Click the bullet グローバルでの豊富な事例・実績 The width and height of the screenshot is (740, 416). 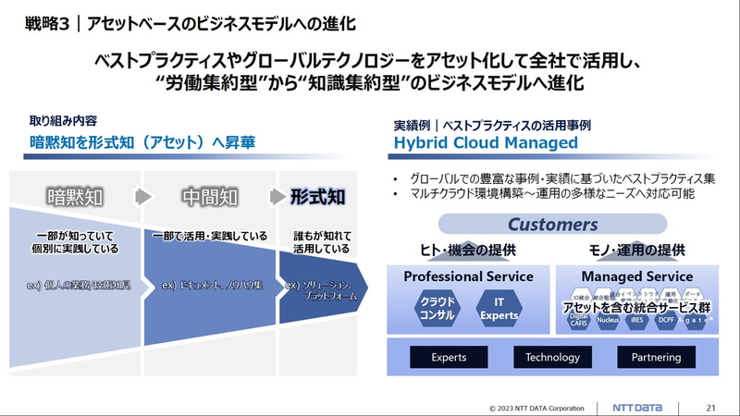562,178
